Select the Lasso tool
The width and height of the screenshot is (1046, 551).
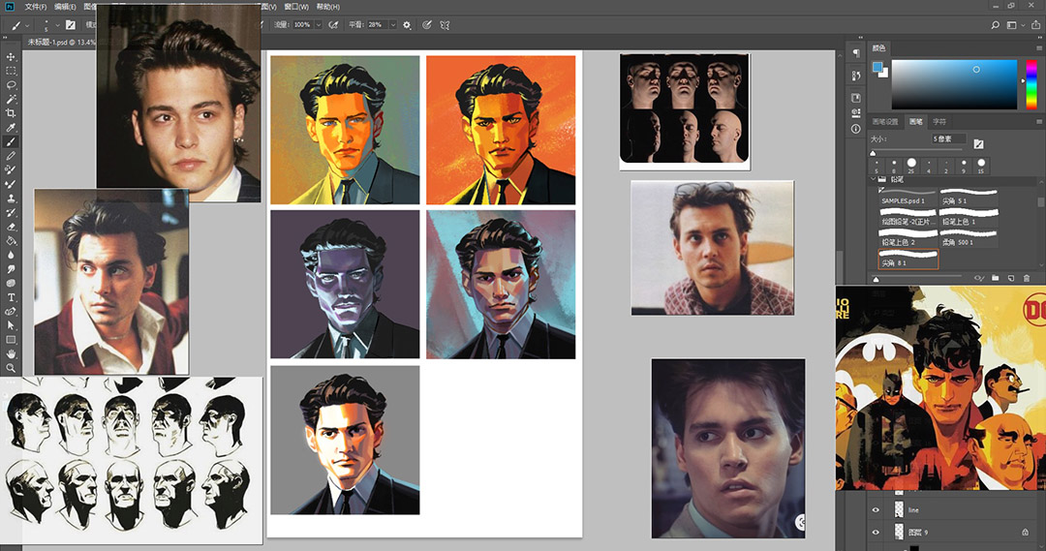pos(12,85)
